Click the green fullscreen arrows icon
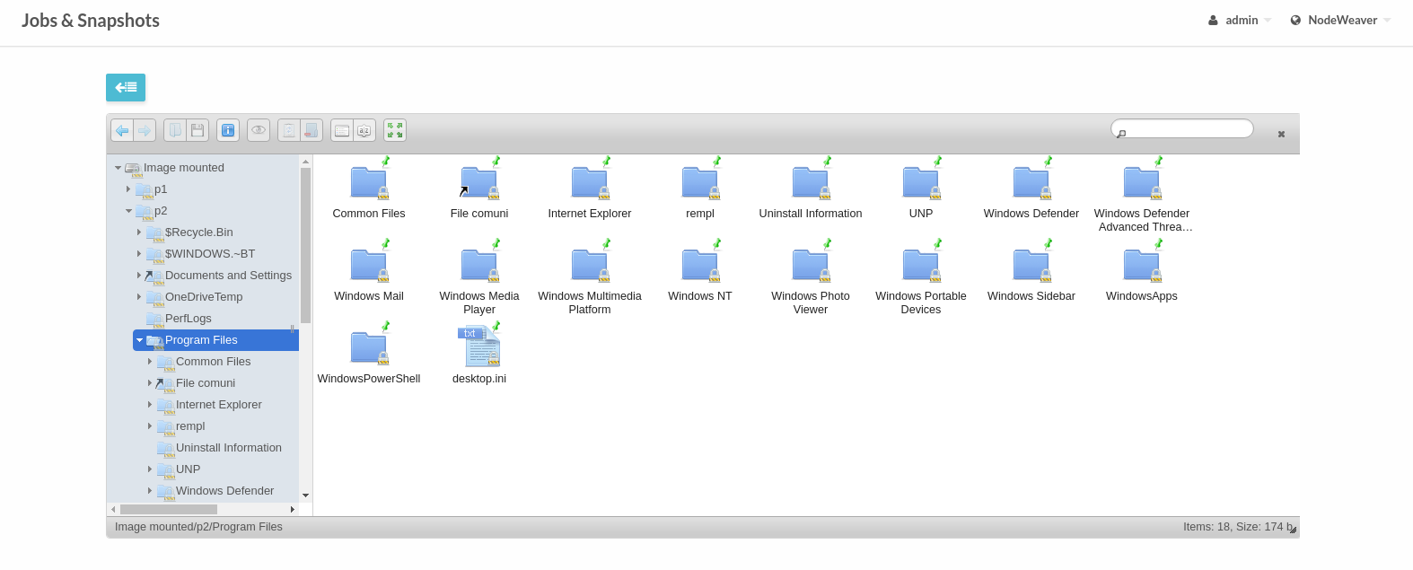The height and width of the screenshot is (570, 1413). [x=395, y=130]
